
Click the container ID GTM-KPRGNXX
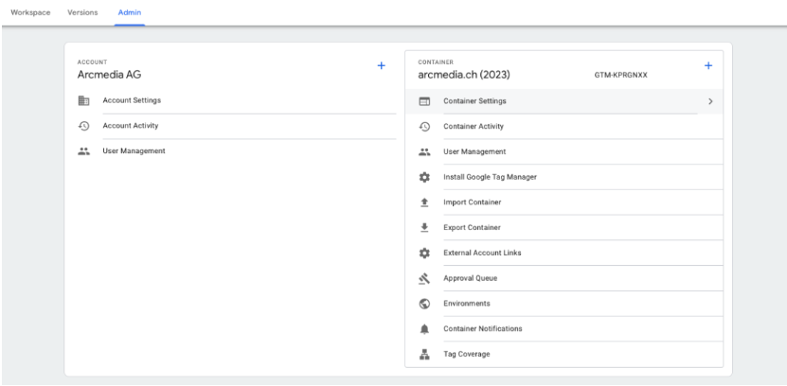pos(621,76)
